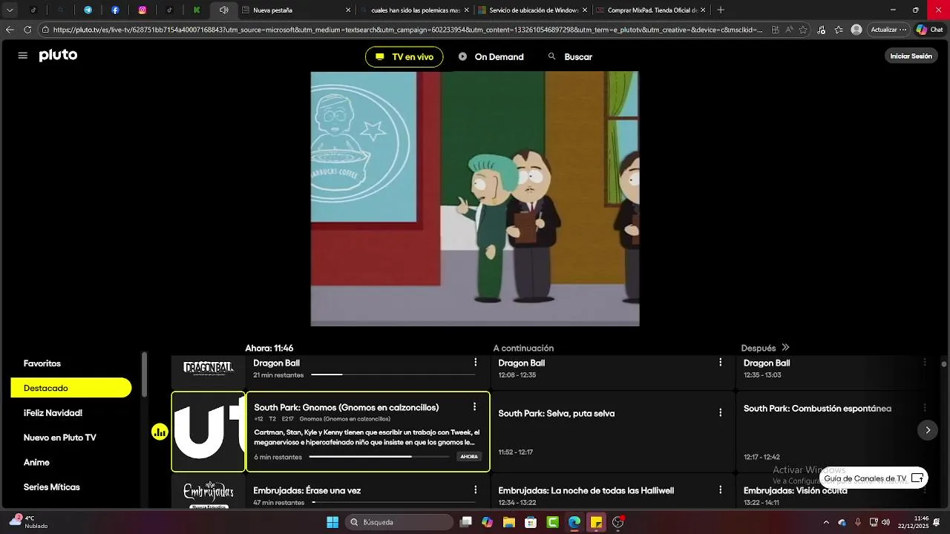Click the Embrujadas channel logo

(209, 494)
